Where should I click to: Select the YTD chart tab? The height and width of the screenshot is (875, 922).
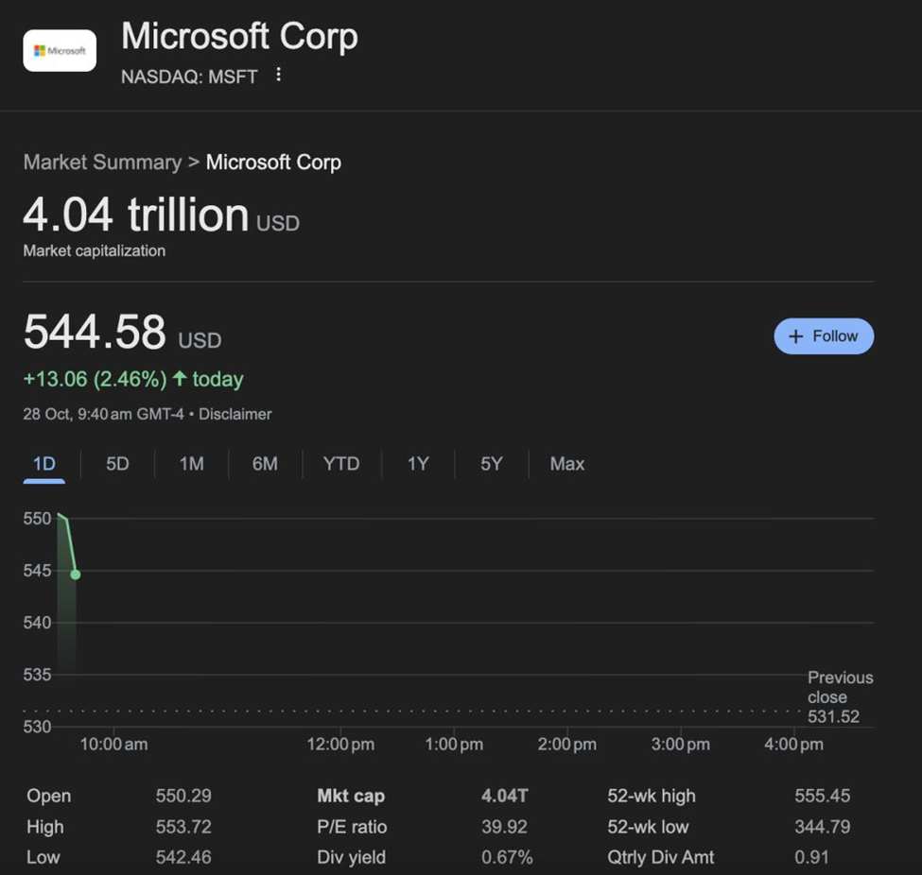pos(341,464)
